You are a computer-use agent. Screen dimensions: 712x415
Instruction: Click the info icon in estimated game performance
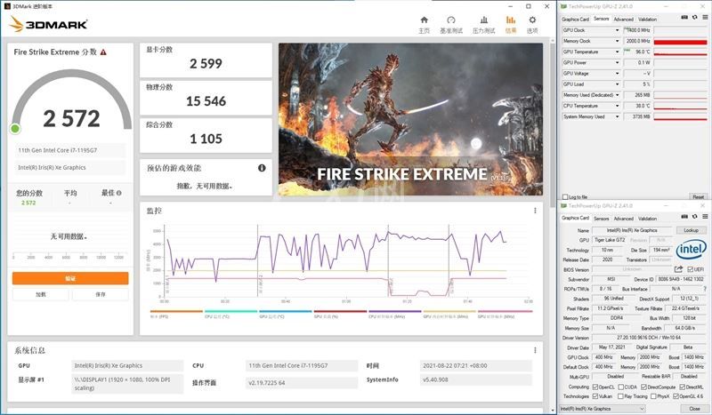pos(262,168)
